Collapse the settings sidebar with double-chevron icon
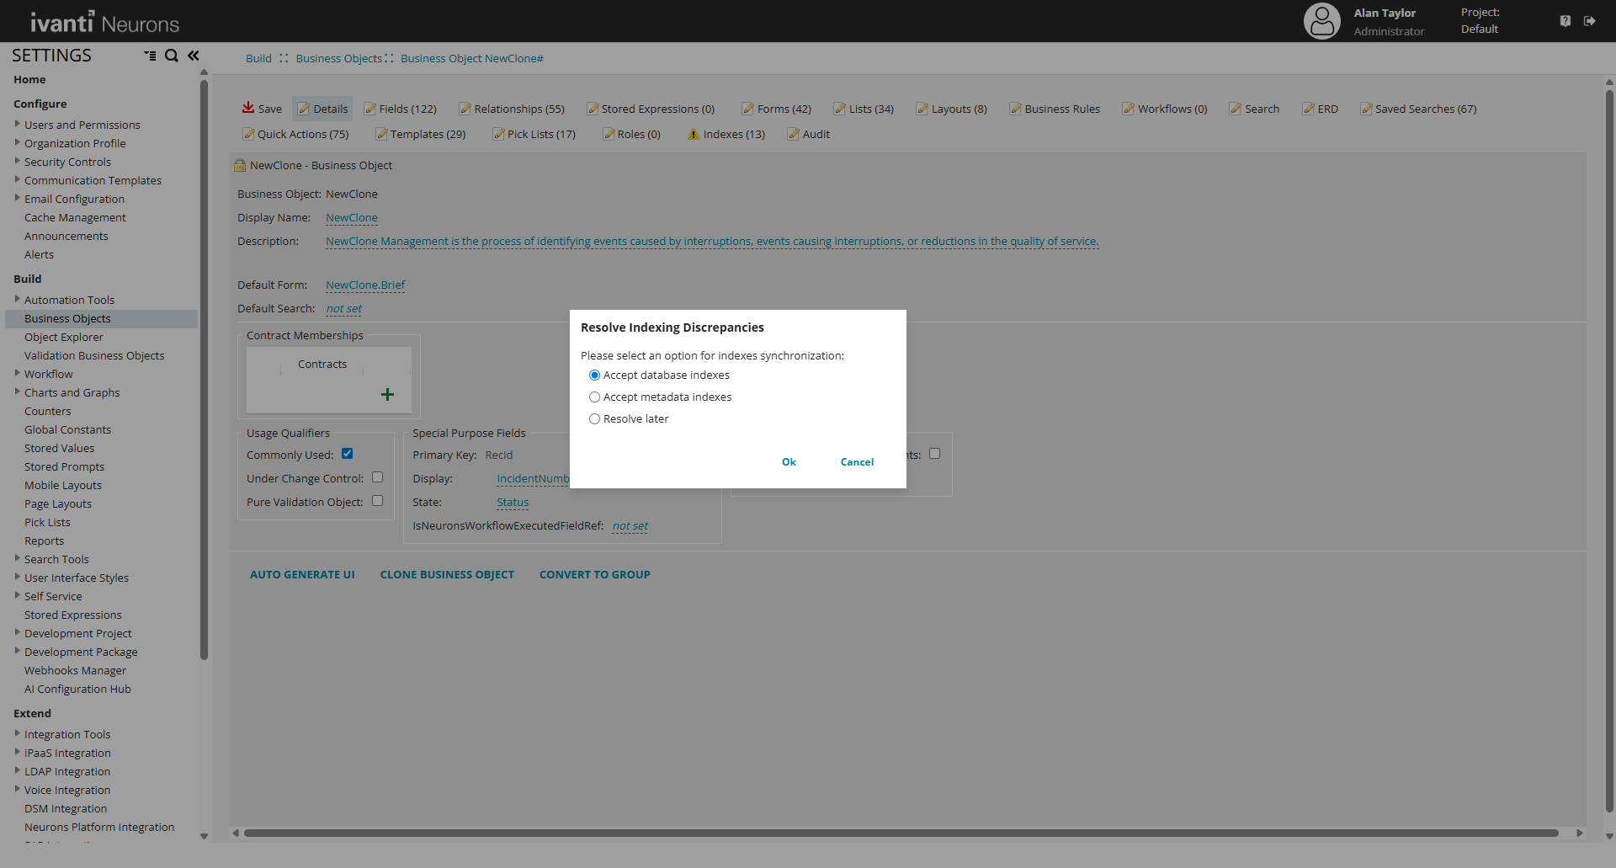 point(194,56)
